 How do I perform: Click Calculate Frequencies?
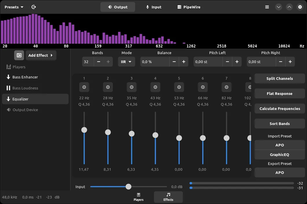tap(280, 109)
